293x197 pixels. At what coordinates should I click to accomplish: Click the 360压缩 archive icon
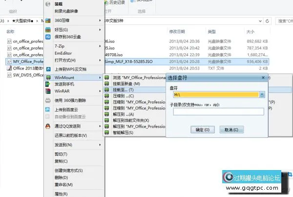[48, 21]
